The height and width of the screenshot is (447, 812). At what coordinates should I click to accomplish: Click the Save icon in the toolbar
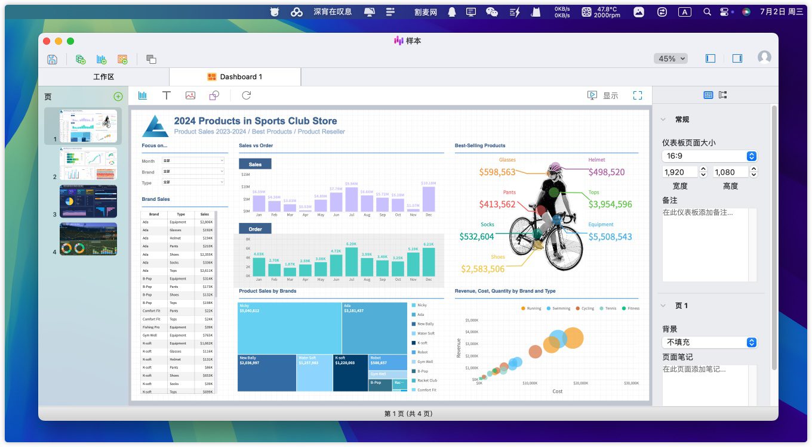pos(52,59)
